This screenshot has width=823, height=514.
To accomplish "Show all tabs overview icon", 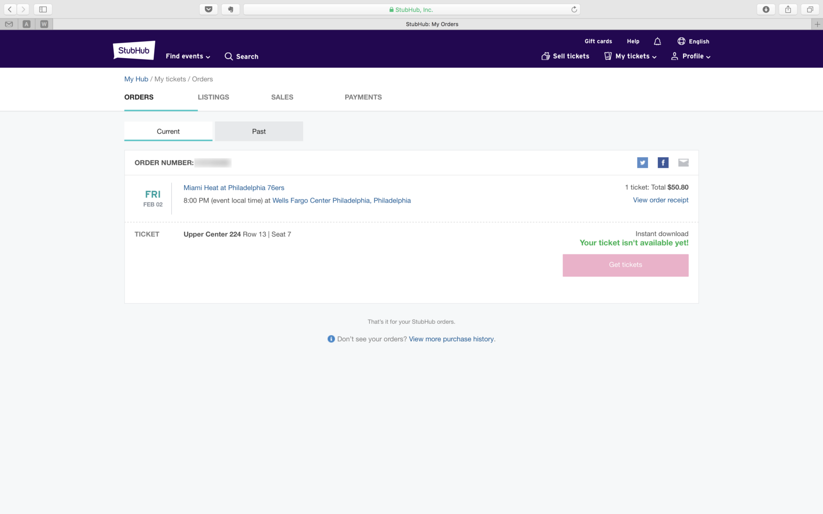I will pos(810,9).
